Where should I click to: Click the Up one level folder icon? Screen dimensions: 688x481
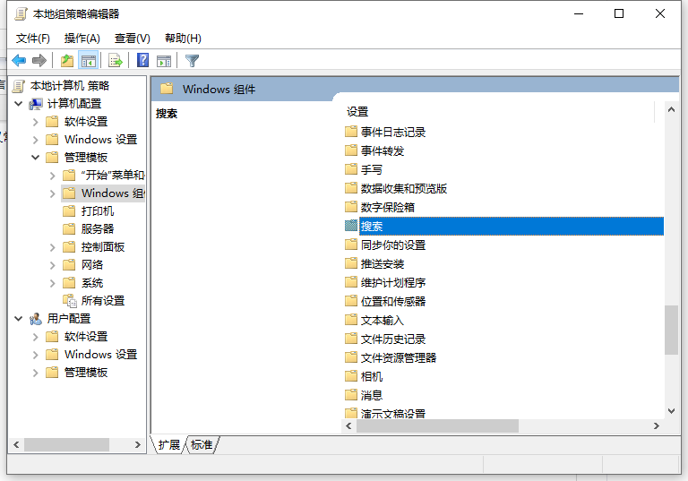click(x=66, y=61)
